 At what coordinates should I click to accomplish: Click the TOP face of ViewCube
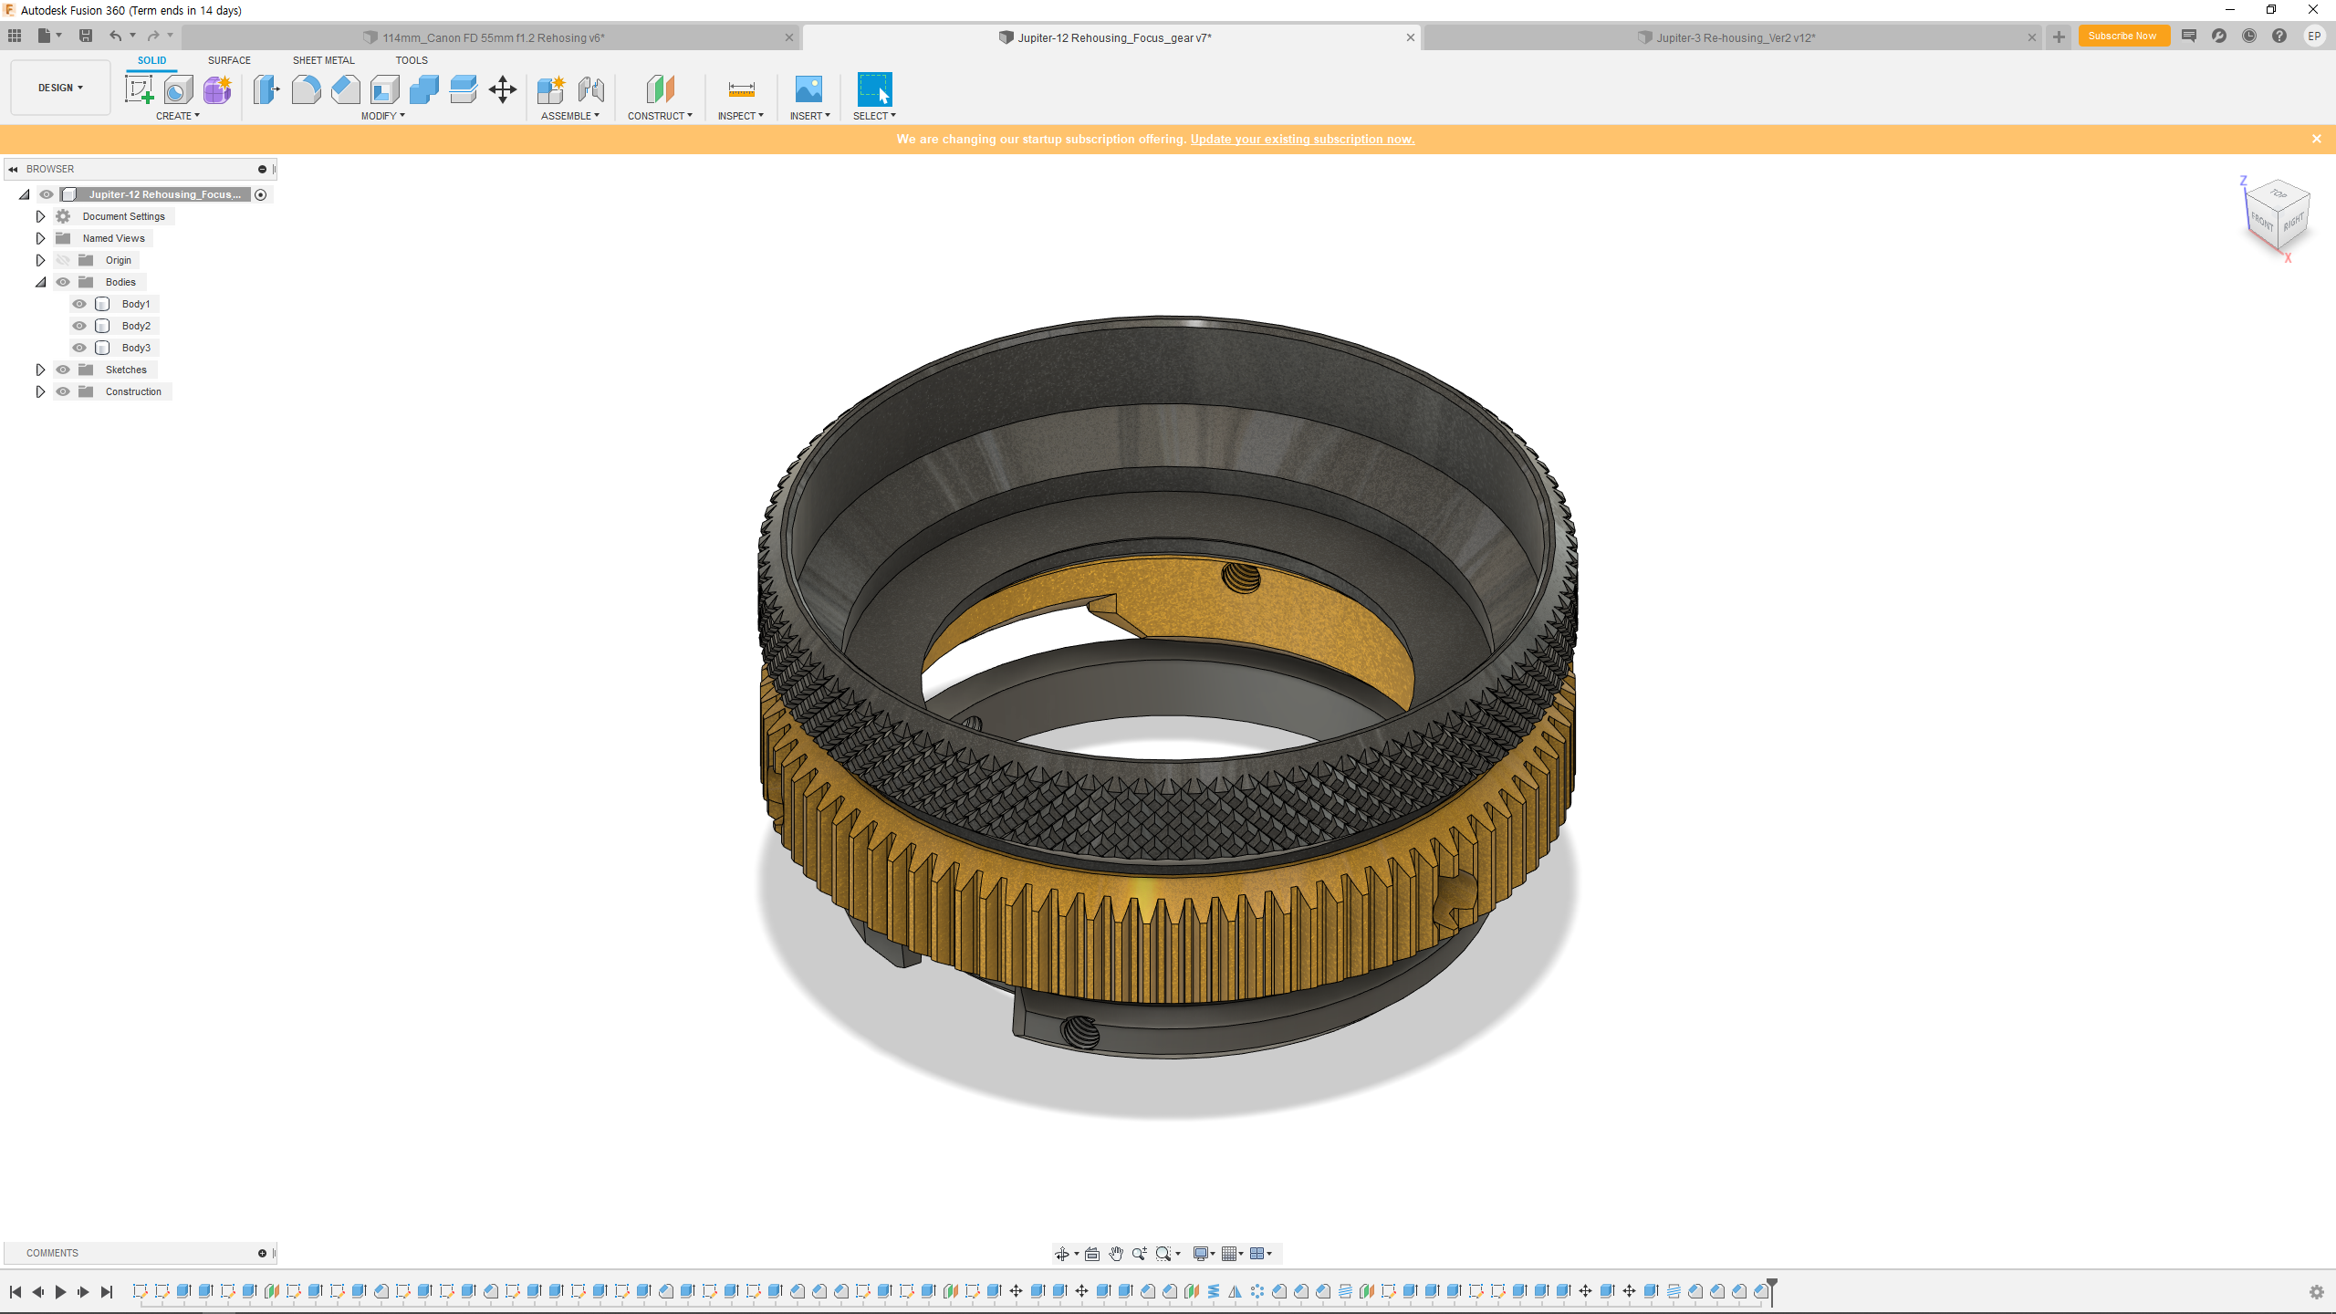(x=2279, y=193)
